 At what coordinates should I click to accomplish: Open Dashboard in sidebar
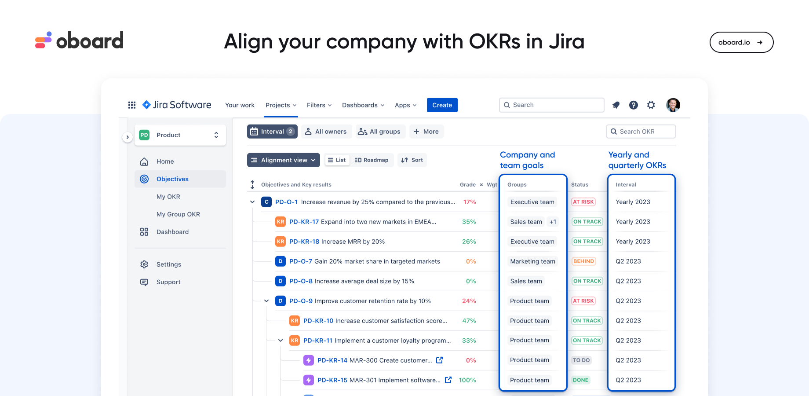(x=180, y=232)
